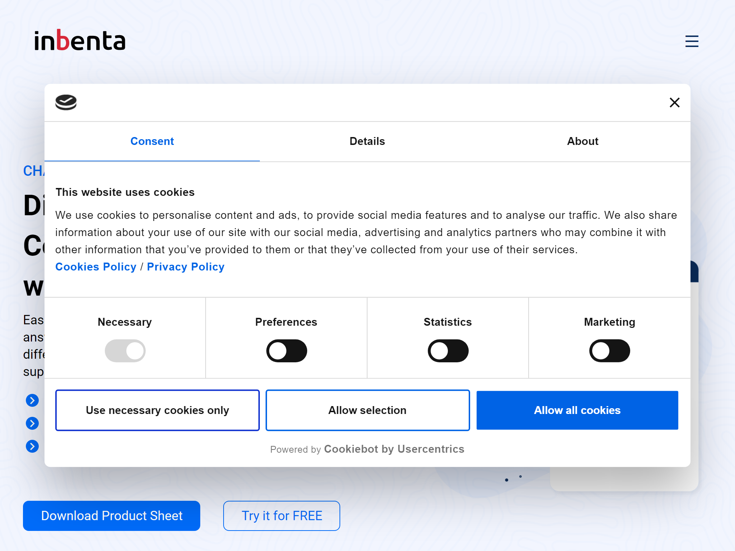The image size is (735, 551).
Task: Click the Cookiebot logo icon
Action: [x=66, y=103]
